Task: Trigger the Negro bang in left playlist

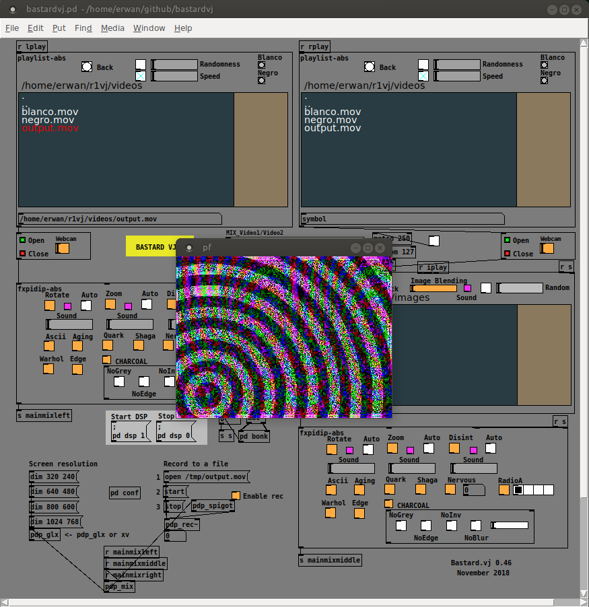Action: [x=262, y=81]
